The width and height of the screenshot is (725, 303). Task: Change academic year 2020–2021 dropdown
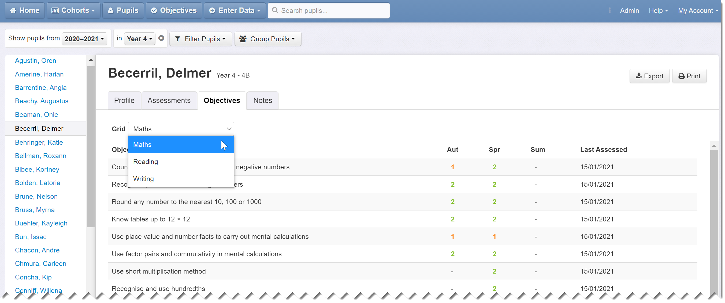pos(84,39)
